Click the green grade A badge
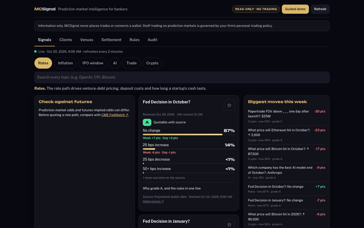Viewport: 364px width, 228px height. 147,122
